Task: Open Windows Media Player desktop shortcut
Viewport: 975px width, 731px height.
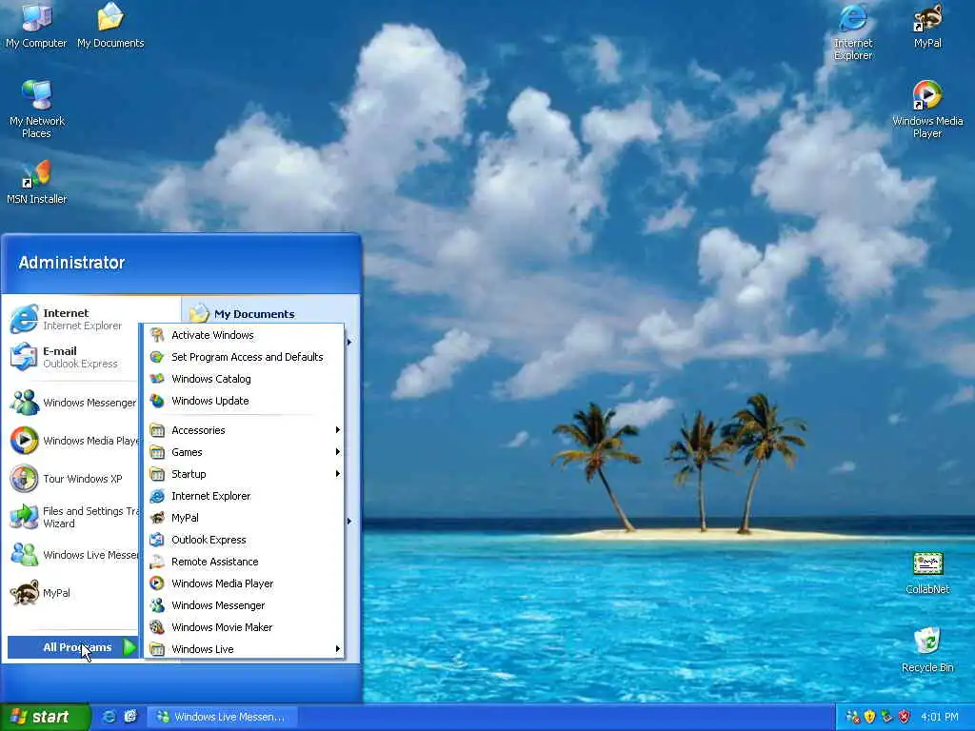Action: pyautogui.click(x=927, y=109)
